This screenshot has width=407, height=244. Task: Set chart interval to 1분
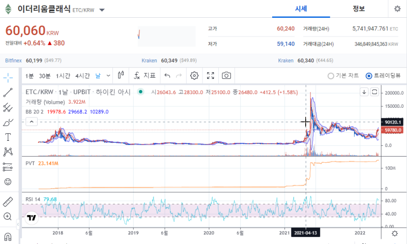click(30, 76)
